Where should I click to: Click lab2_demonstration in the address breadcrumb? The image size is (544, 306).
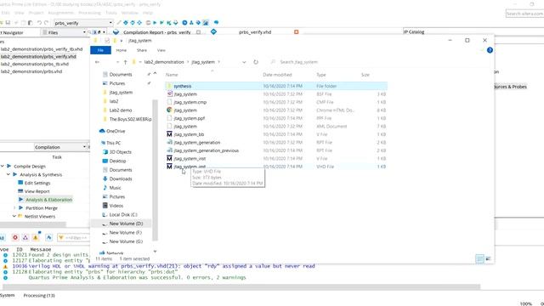(x=164, y=62)
